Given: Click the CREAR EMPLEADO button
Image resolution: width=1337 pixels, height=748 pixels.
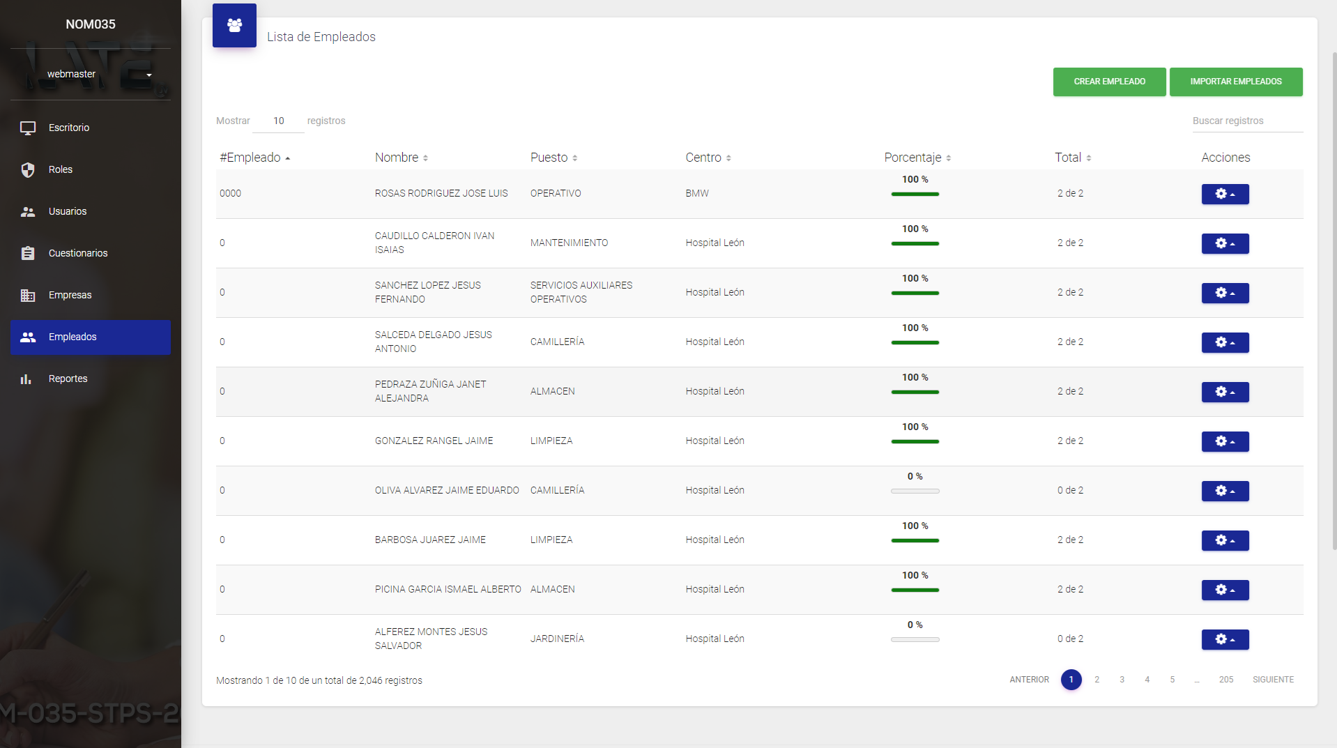Looking at the screenshot, I should pos(1109,82).
